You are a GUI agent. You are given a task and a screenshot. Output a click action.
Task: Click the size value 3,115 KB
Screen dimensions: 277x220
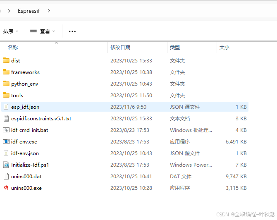pos(236,188)
